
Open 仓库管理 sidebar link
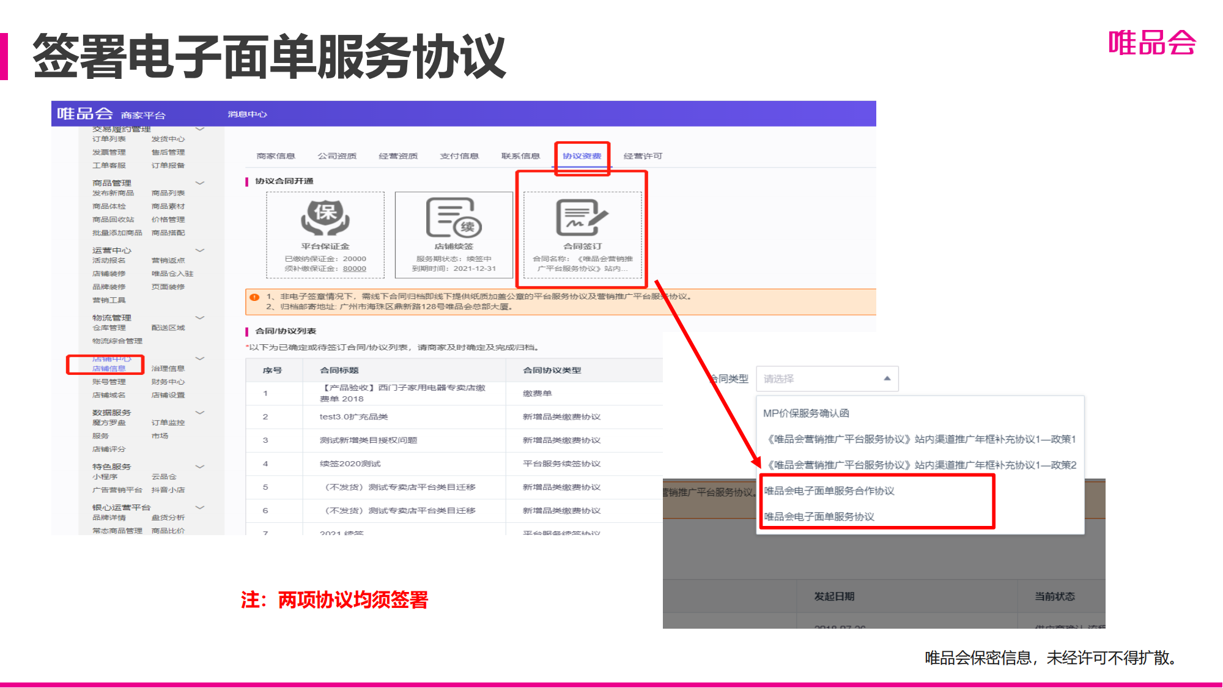click(109, 328)
